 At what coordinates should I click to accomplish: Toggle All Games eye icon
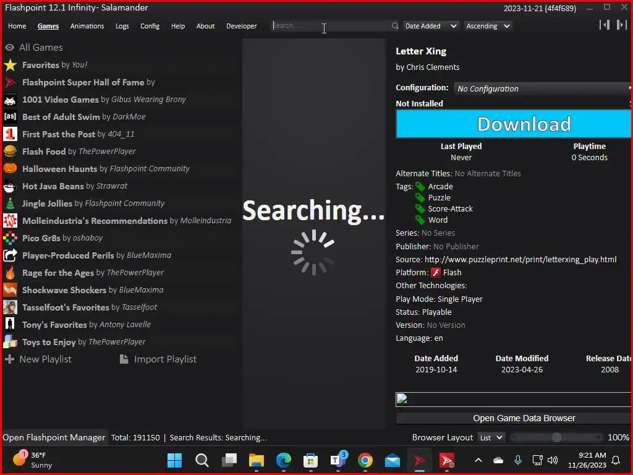pyautogui.click(x=10, y=48)
